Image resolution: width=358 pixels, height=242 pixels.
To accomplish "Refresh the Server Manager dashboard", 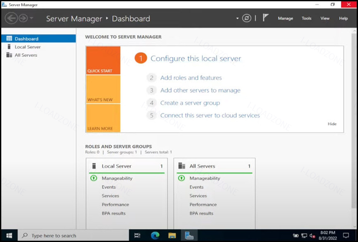I will [246, 18].
